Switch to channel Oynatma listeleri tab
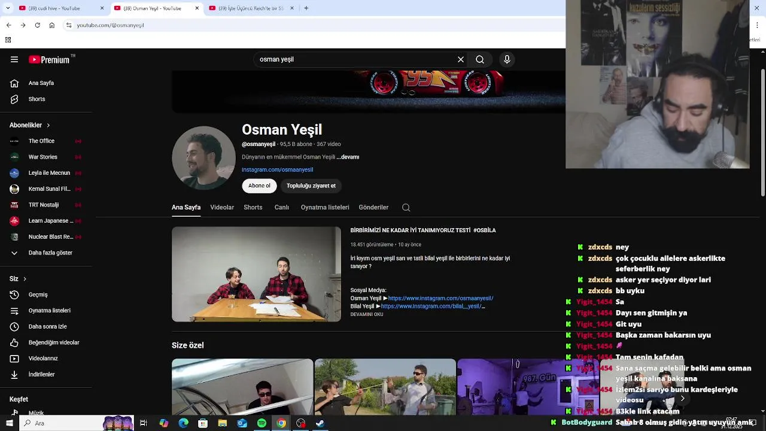Viewport: 766px width, 431px height. click(325, 207)
